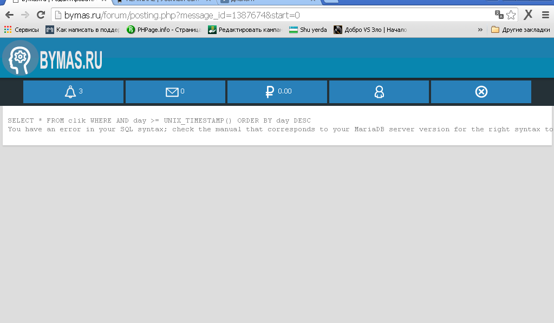The height and width of the screenshot is (323, 554).
Task: Open the Shu yerda bookmark
Action: point(308,30)
